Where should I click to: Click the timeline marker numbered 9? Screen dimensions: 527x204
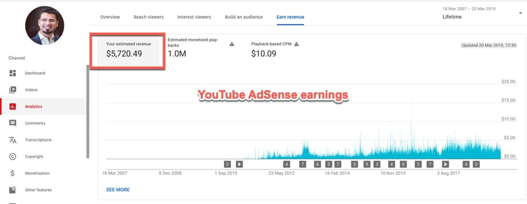(x=367, y=164)
